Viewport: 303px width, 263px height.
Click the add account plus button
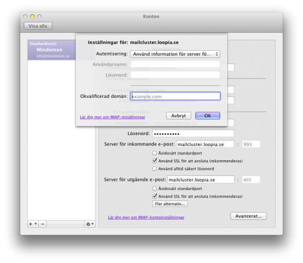point(30,224)
